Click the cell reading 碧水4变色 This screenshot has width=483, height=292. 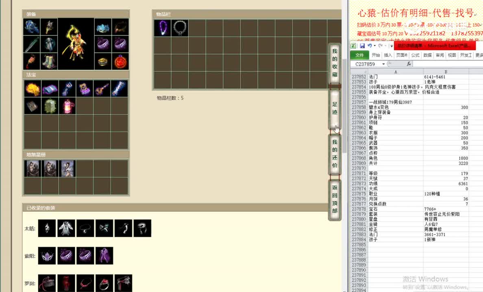tap(396, 107)
